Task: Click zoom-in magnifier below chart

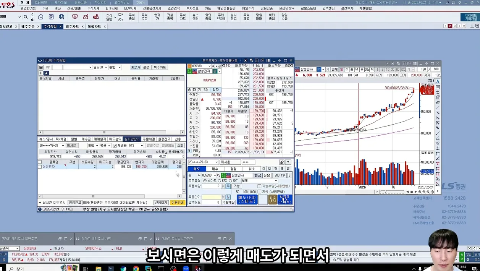Action: pos(420,192)
